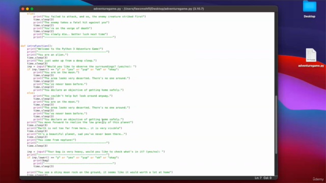The image size is (326, 183).
Task: Click the "Ln: 7" status bar entry
Action: coord(258,178)
